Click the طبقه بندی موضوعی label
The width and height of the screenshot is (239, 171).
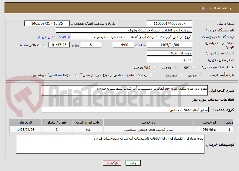coord(218,67)
